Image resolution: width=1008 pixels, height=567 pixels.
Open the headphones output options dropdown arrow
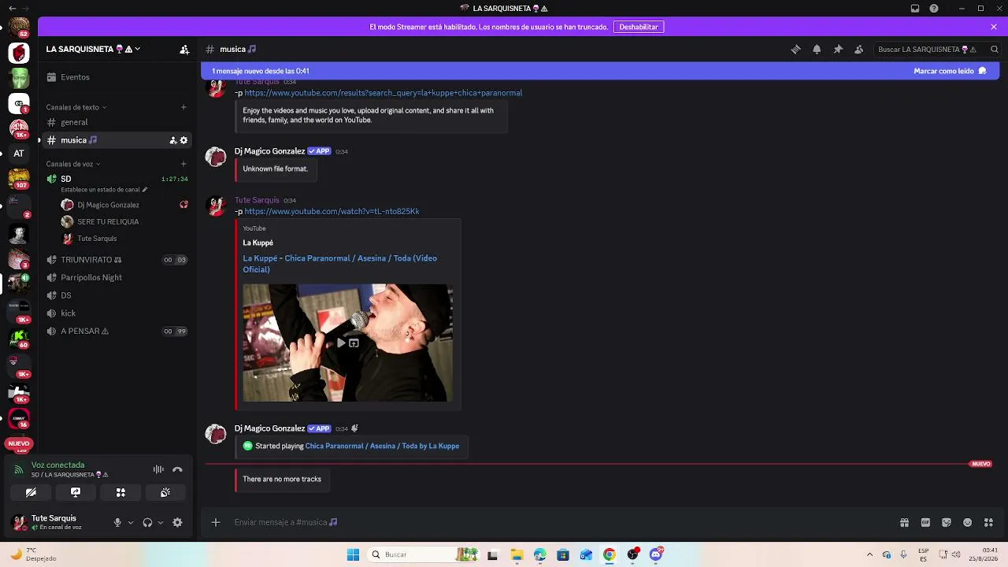pos(161,522)
